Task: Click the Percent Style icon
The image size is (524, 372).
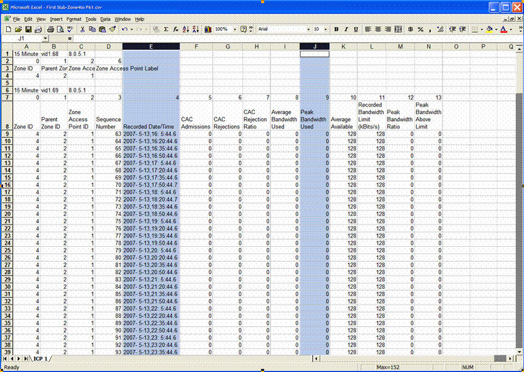Action: click(420, 30)
